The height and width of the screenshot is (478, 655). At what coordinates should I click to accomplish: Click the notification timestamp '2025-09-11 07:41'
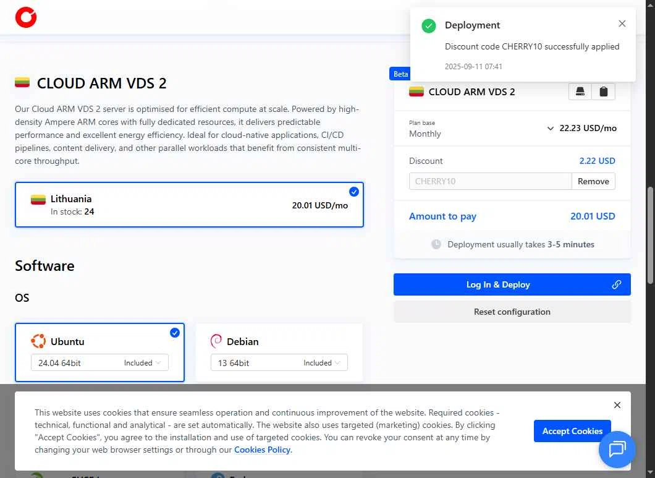point(473,67)
